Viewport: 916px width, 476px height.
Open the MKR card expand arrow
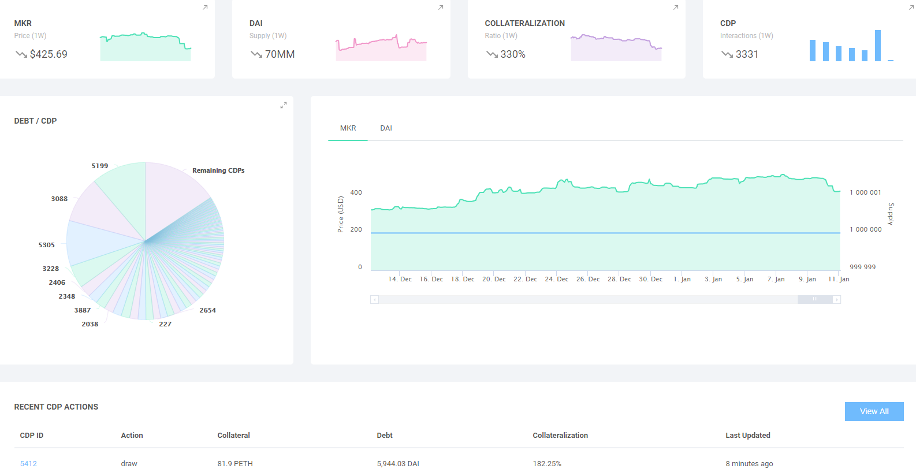point(205,8)
